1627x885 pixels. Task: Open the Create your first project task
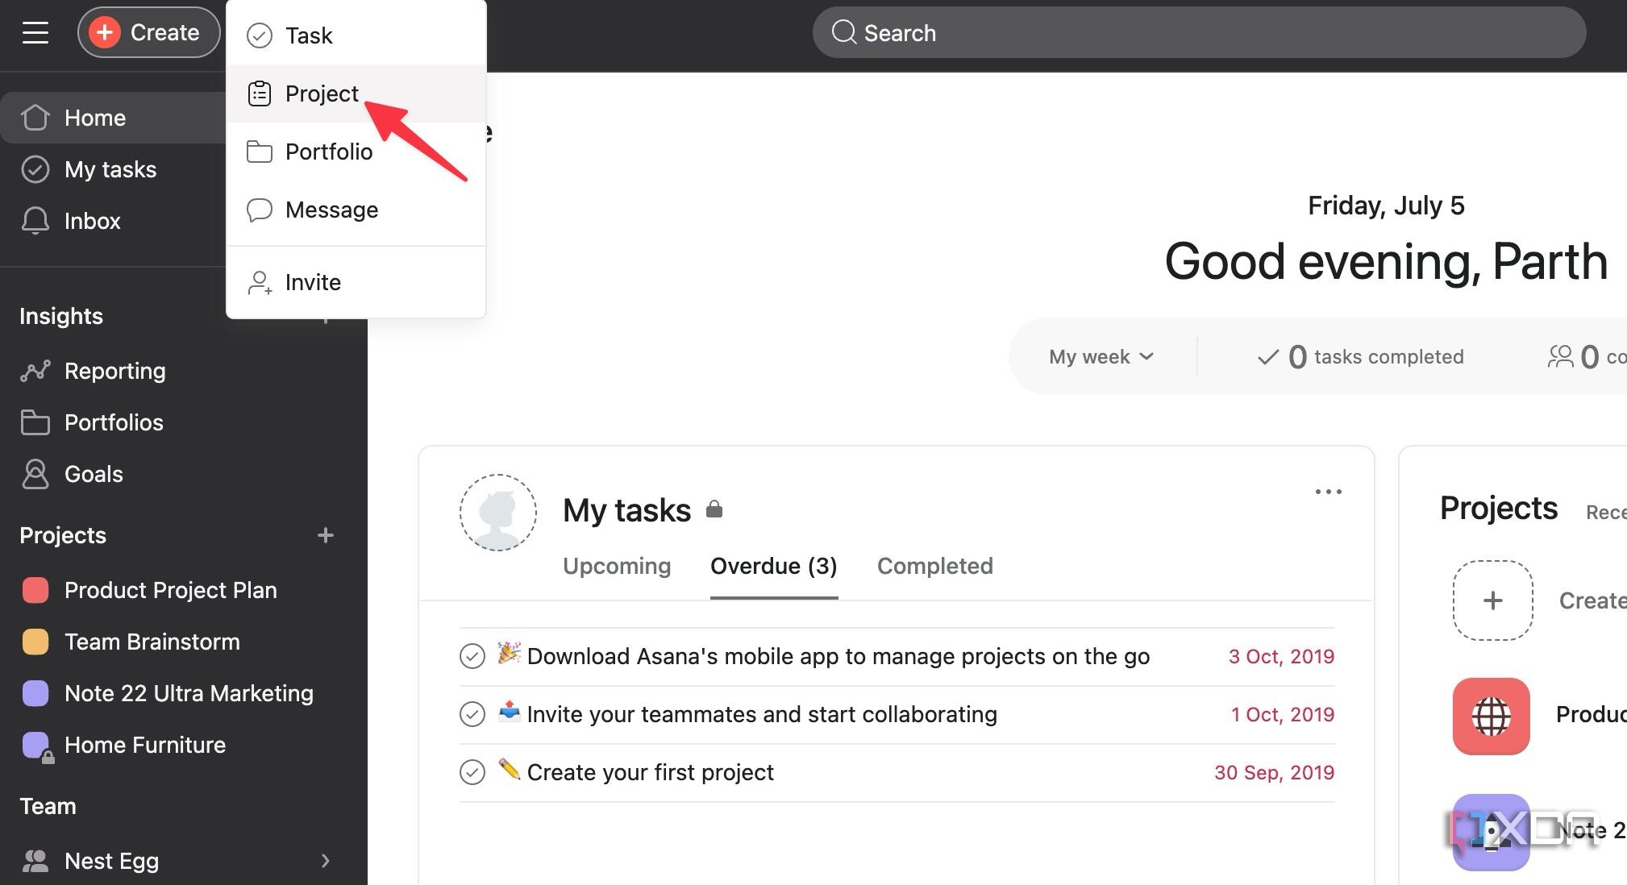click(x=651, y=772)
